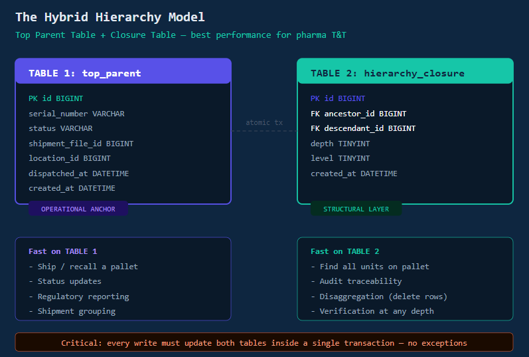Click the 'Fast on TABLE 2' heading

[x=344, y=251]
